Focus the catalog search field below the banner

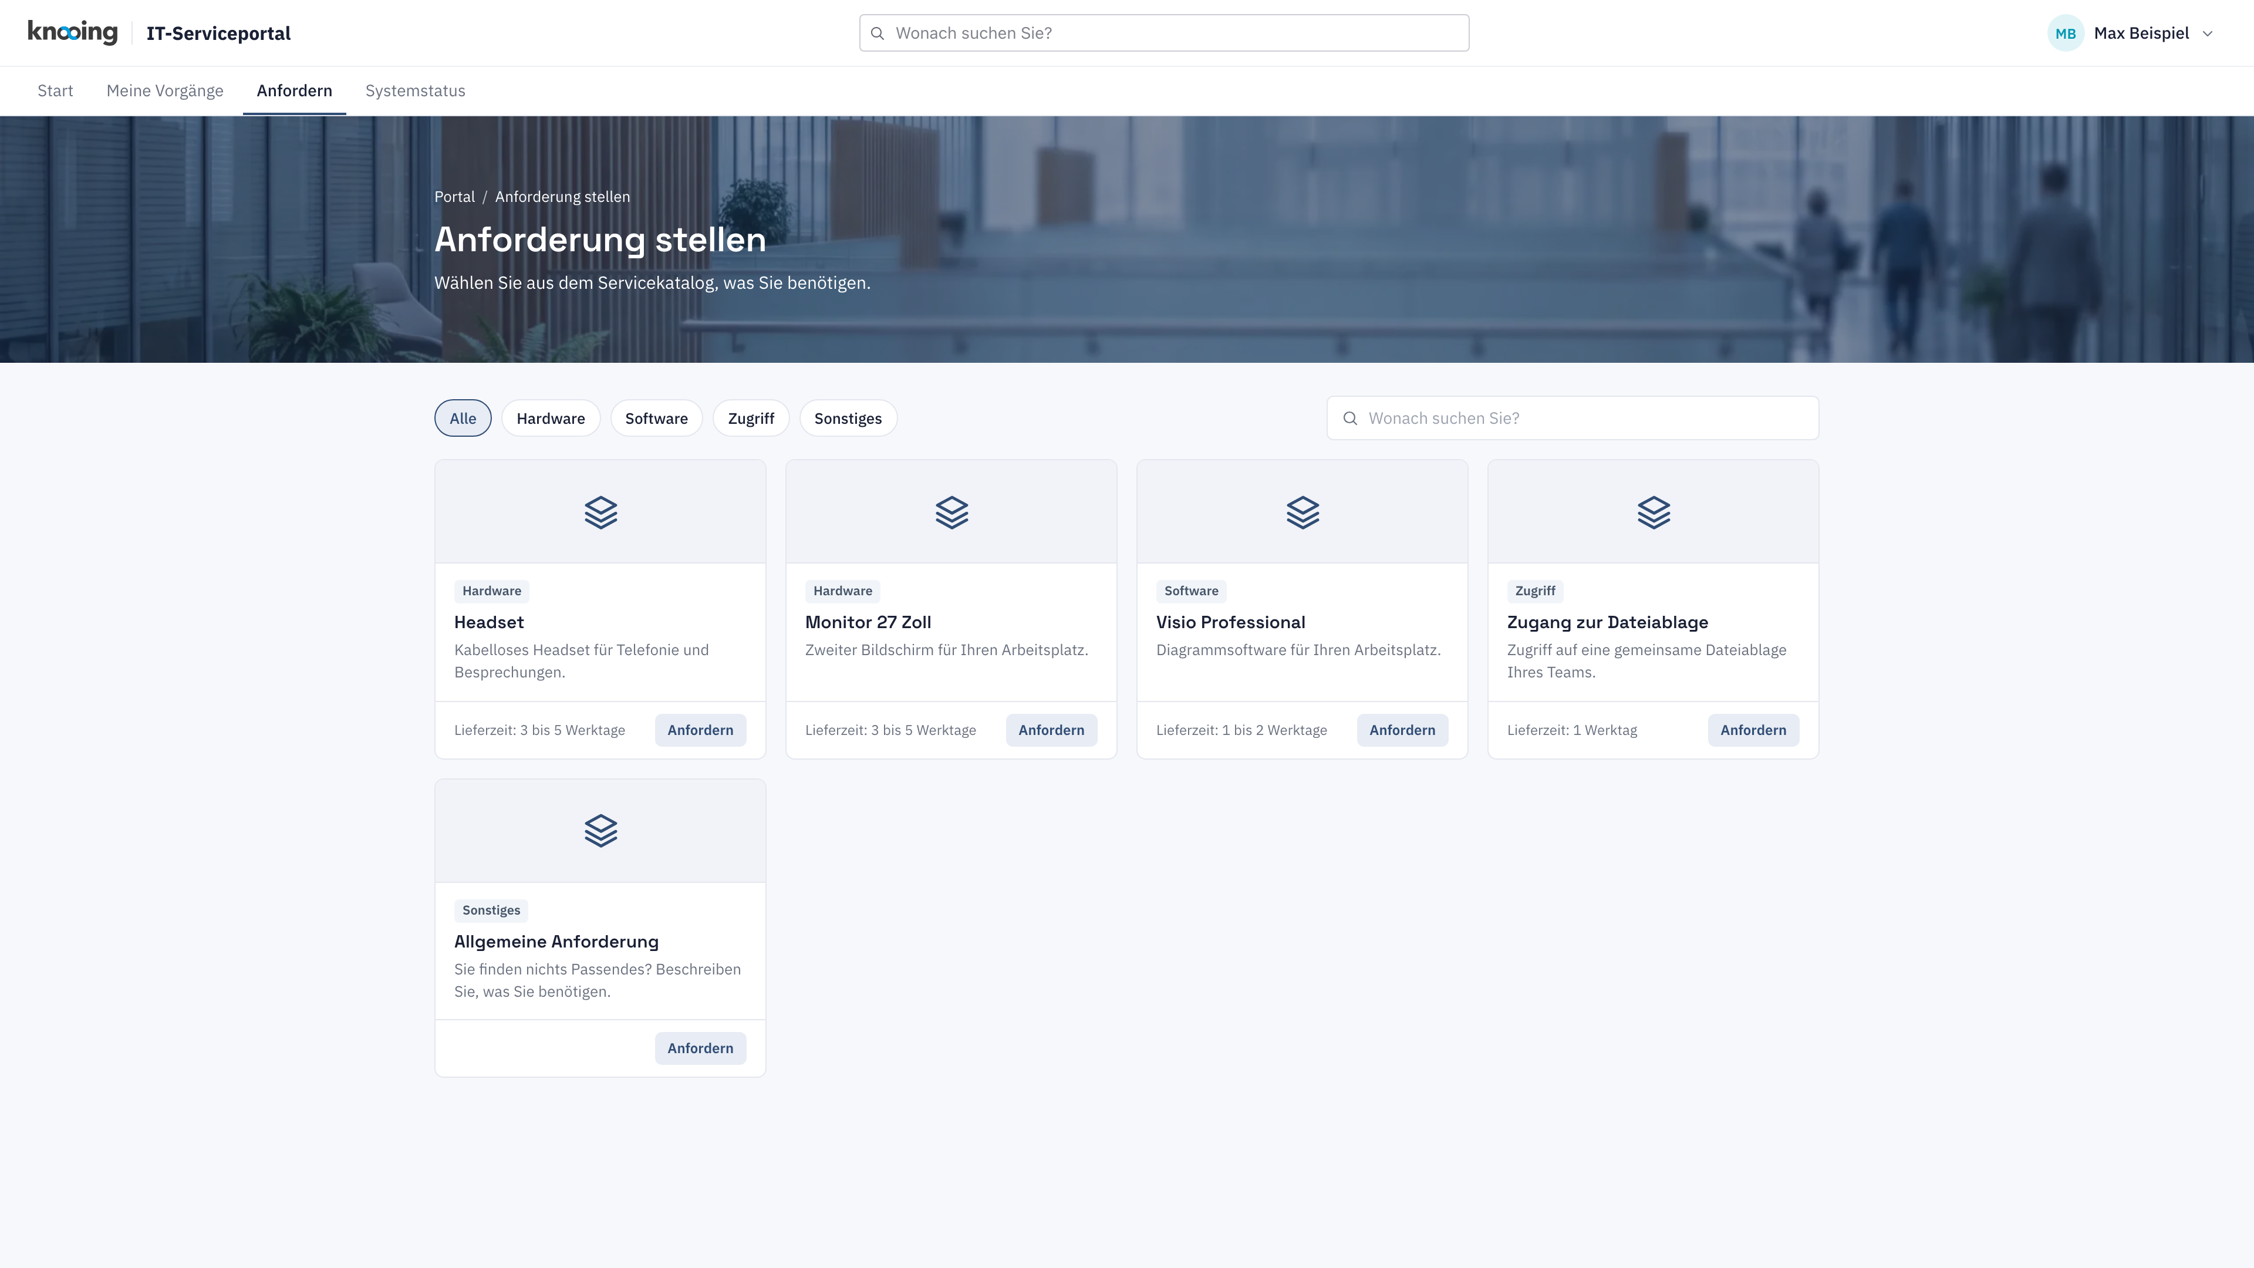coord(1573,419)
